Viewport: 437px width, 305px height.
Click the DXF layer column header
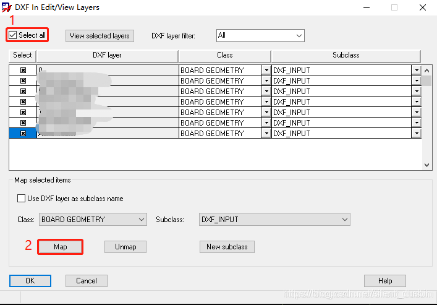108,55
